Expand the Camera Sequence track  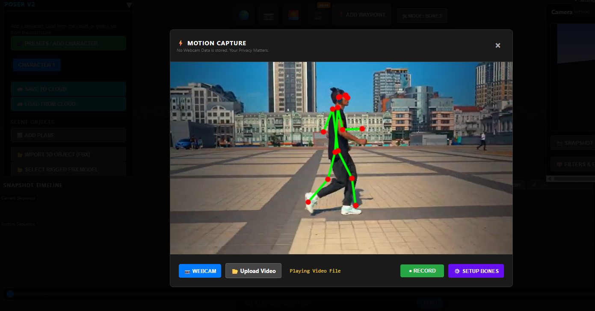click(18, 198)
